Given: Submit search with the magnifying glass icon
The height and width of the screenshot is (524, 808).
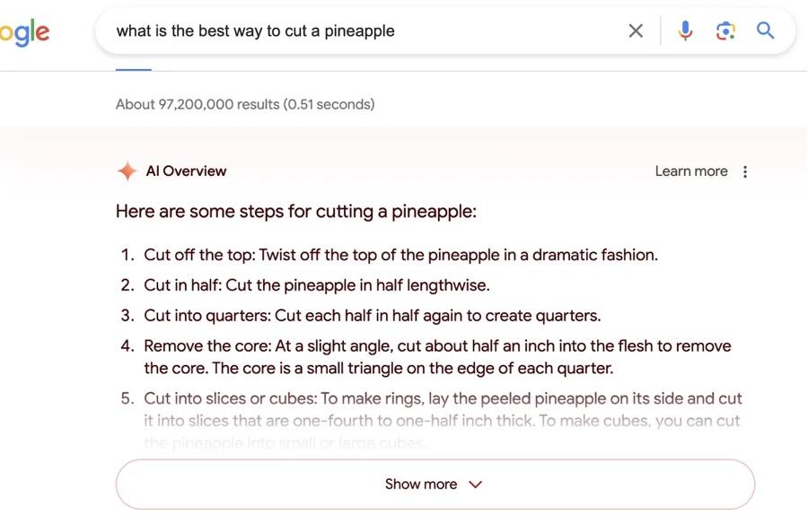Looking at the screenshot, I should click(765, 31).
